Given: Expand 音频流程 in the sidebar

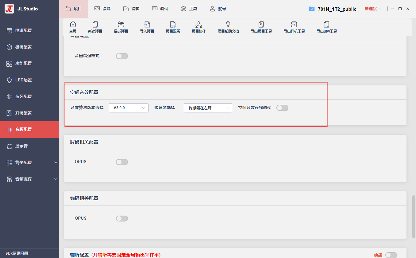Looking at the screenshot, I should coord(29,179).
